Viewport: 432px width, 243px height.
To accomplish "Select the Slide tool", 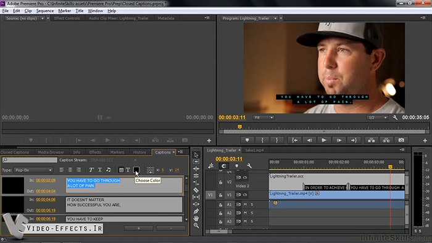I will tap(196, 204).
